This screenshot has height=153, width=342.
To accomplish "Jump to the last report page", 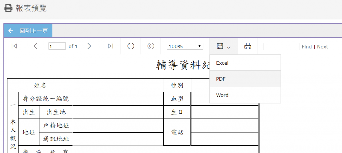I will click(111, 46).
